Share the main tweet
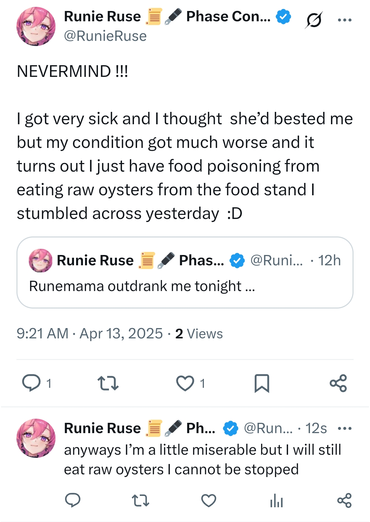Screen dimensions: 370x522 pyautogui.click(x=338, y=383)
